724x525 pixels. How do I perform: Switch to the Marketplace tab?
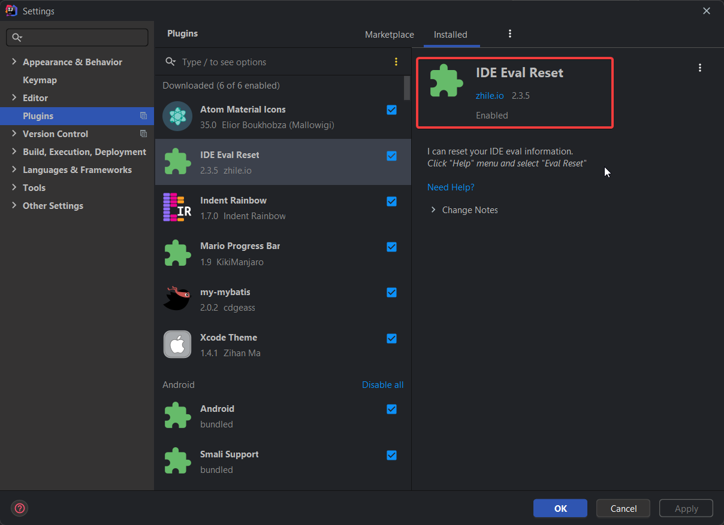pos(390,35)
